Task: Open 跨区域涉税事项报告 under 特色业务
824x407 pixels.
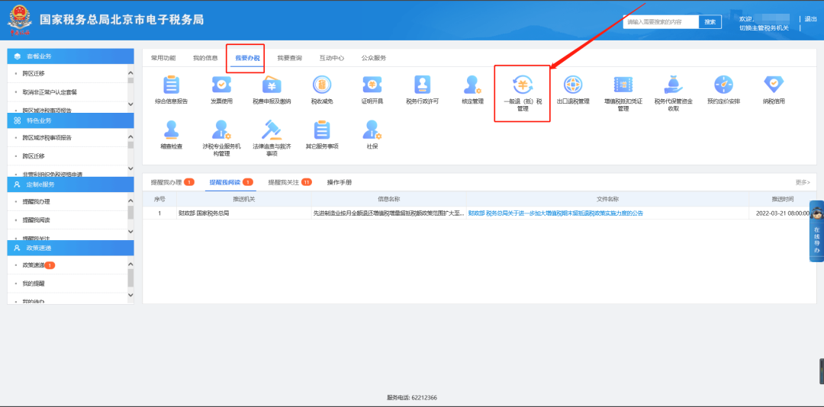Action: pyautogui.click(x=47, y=138)
